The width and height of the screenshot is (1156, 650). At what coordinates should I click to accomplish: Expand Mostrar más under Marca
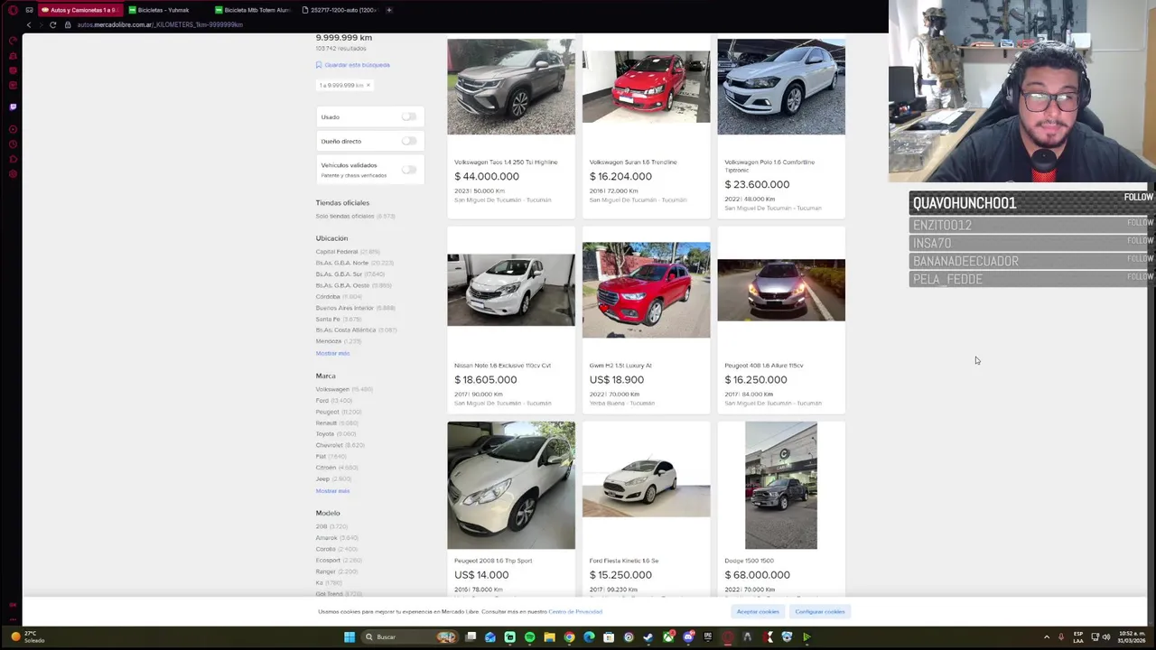click(x=332, y=491)
